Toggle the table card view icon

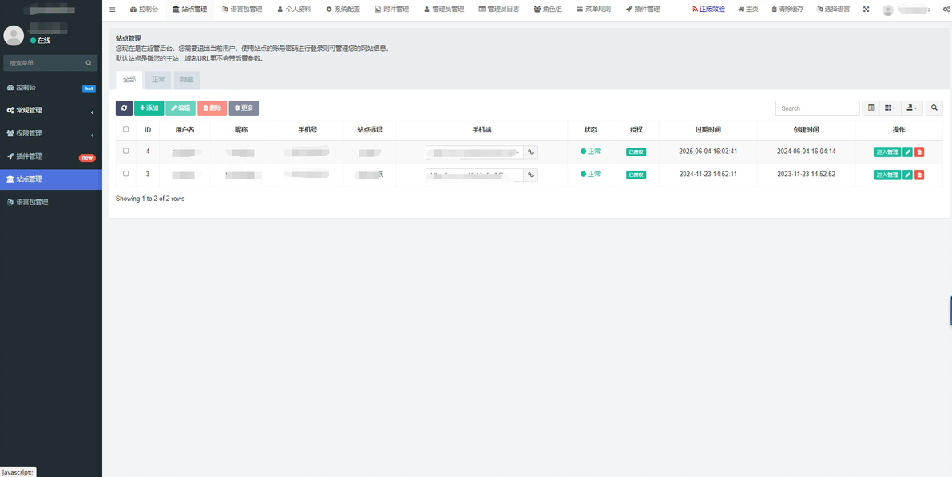point(871,108)
